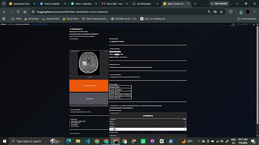Open Visual Studio Code from the taskbar
Viewport: 259px width, 145px height.
(x=87, y=141)
